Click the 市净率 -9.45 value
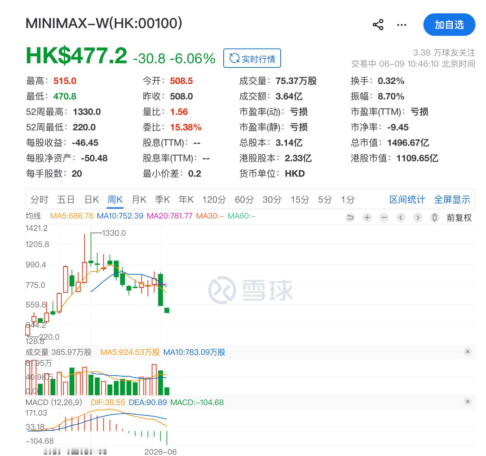Screen dimensions: 486x456 tap(398, 127)
